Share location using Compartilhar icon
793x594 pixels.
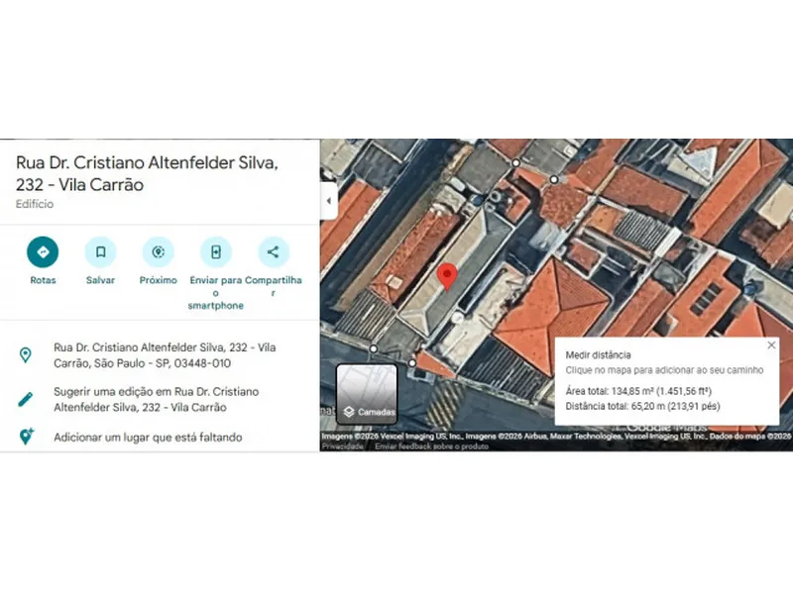click(x=273, y=252)
